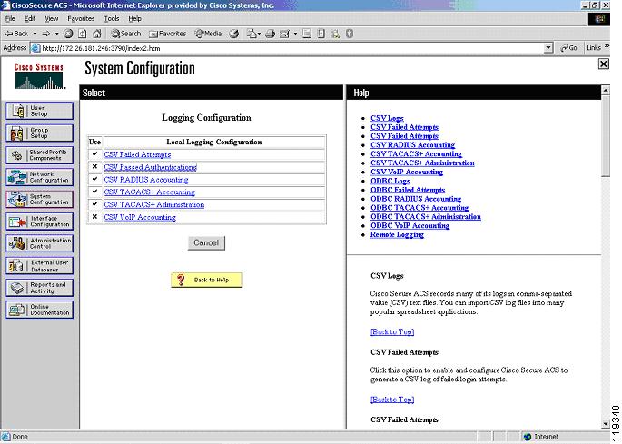Image resolution: width=622 pixels, height=444 pixels.
Task: Open ODBC TACACS+ Administration help link
Action: tap(426, 217)
